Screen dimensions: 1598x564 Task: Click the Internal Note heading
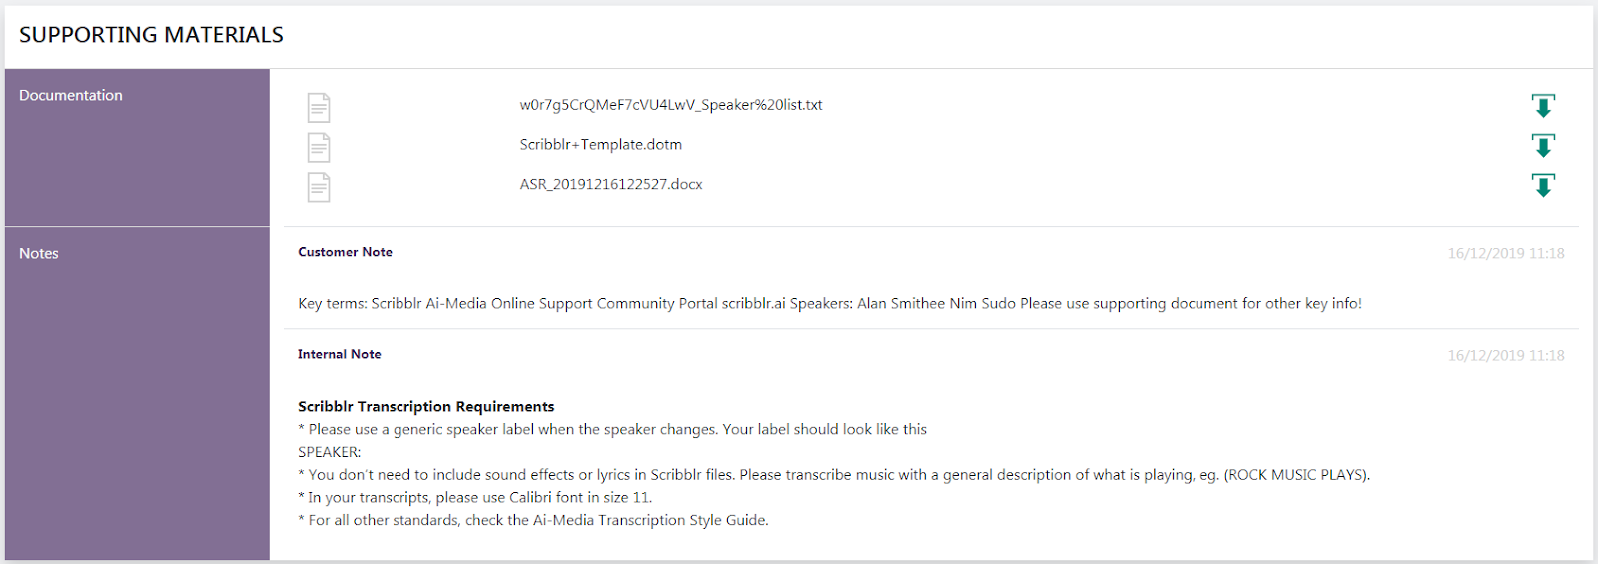tap(339, 355)
